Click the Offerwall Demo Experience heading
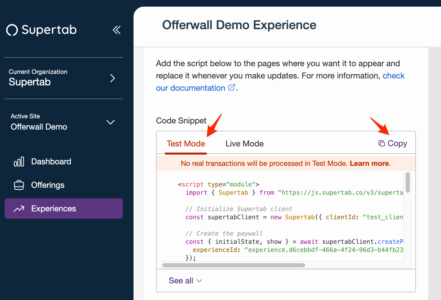 (239, 25)
